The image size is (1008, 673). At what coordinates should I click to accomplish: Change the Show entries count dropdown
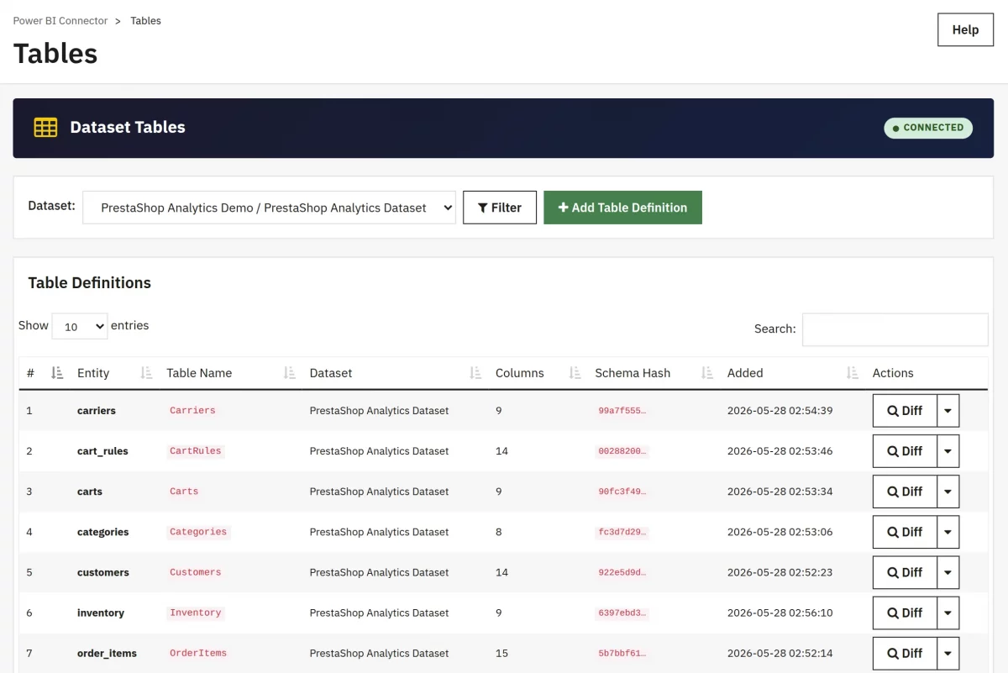(x=80, y=326)
